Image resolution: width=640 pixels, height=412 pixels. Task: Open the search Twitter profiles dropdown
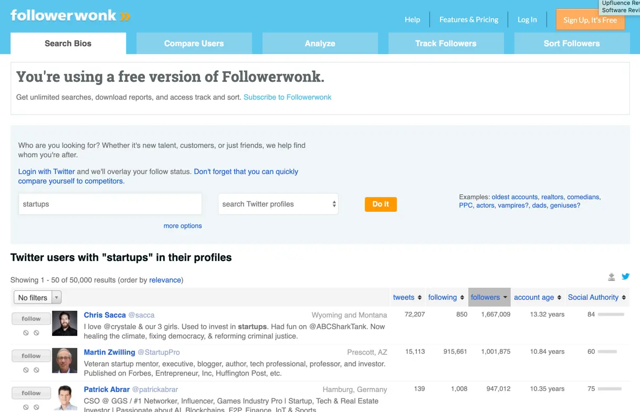pyautogui.click(x=278, y=204)
